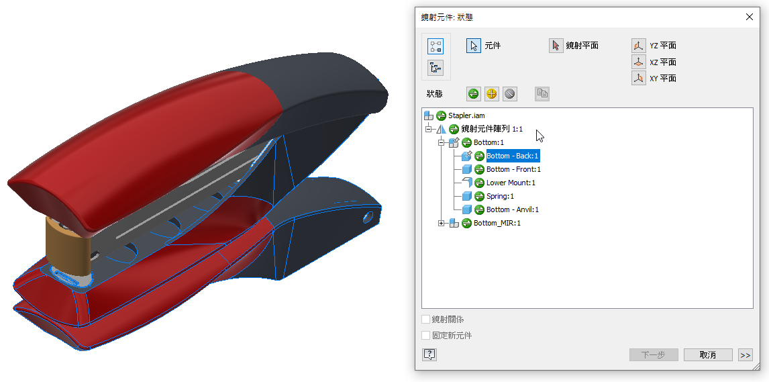Choose the YZ 平面 plane icon
The height and width of the screenshot is (382, 769).
point(639,46)
